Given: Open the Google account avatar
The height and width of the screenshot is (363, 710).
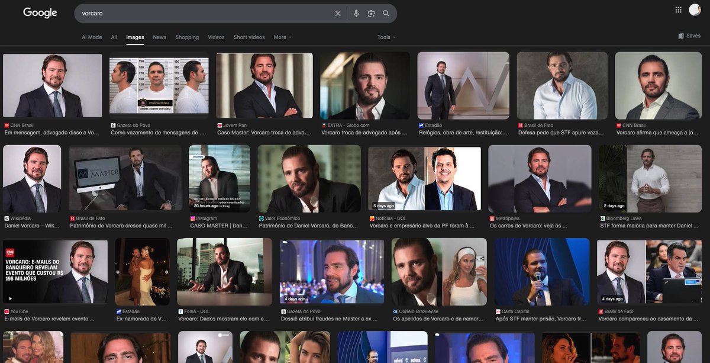Looking at the screenshot, I should (x=695, y=9).
